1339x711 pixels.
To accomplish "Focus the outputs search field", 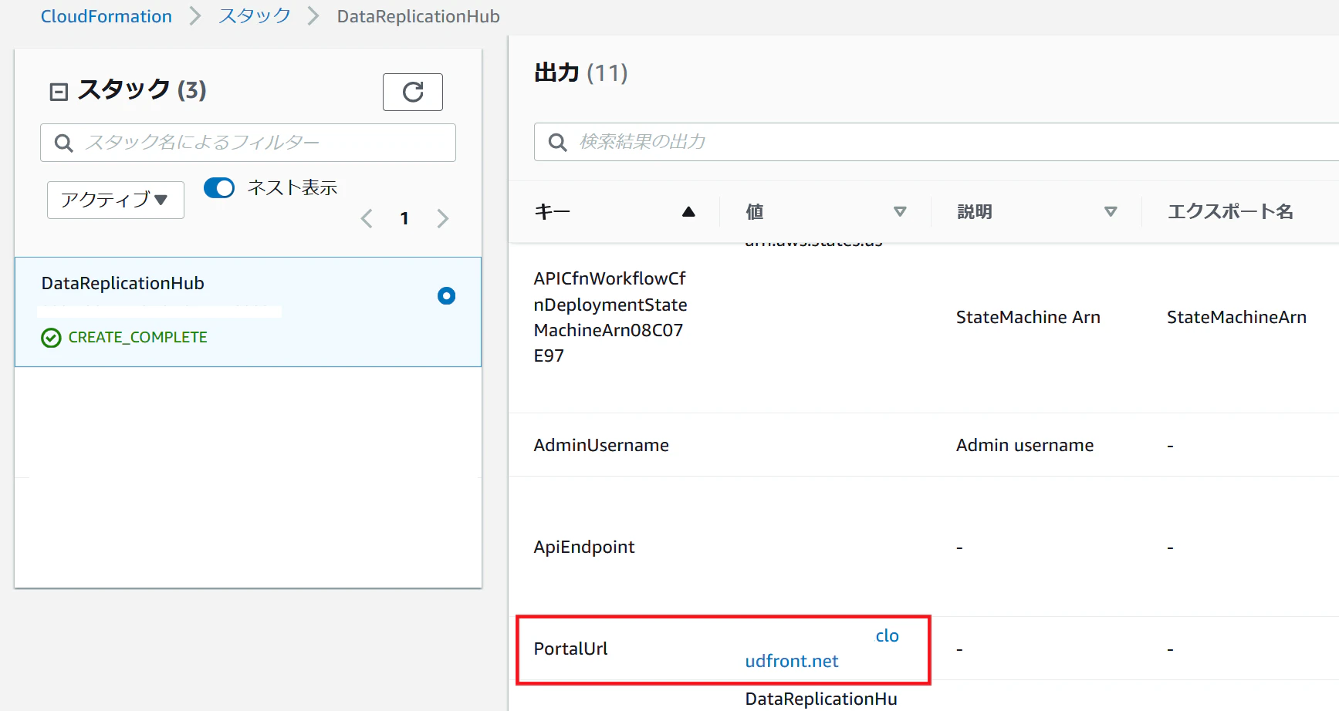I will pos(936,142).
